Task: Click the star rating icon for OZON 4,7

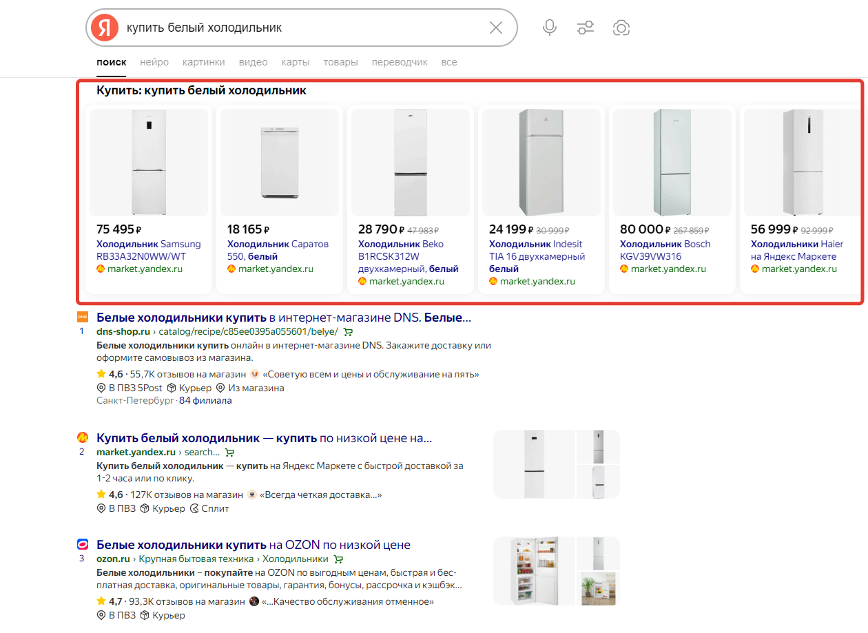Action: 101,601
